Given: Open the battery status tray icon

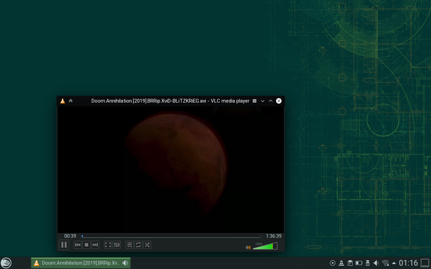Looking at the screenshot, I should tap(359, 263).
